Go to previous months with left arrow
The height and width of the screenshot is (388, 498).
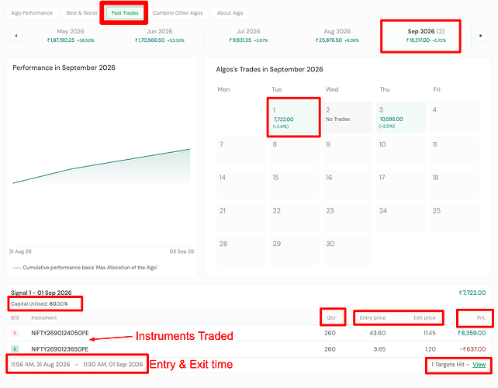click(16, 36)
